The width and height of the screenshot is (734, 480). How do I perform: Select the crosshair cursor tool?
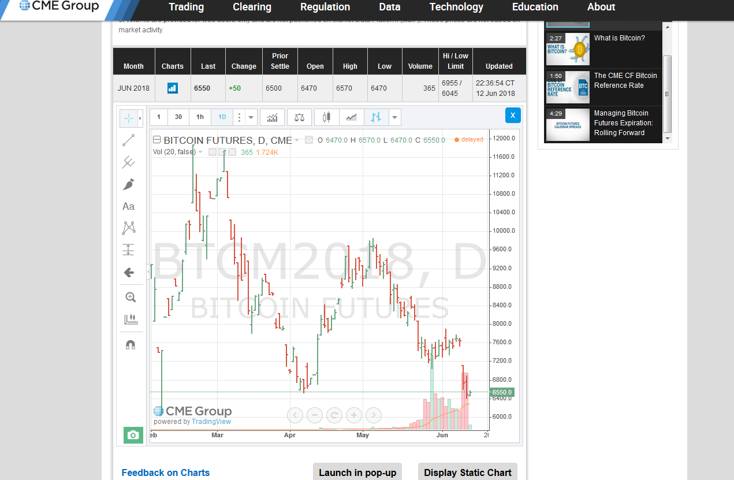coord(128,118)
